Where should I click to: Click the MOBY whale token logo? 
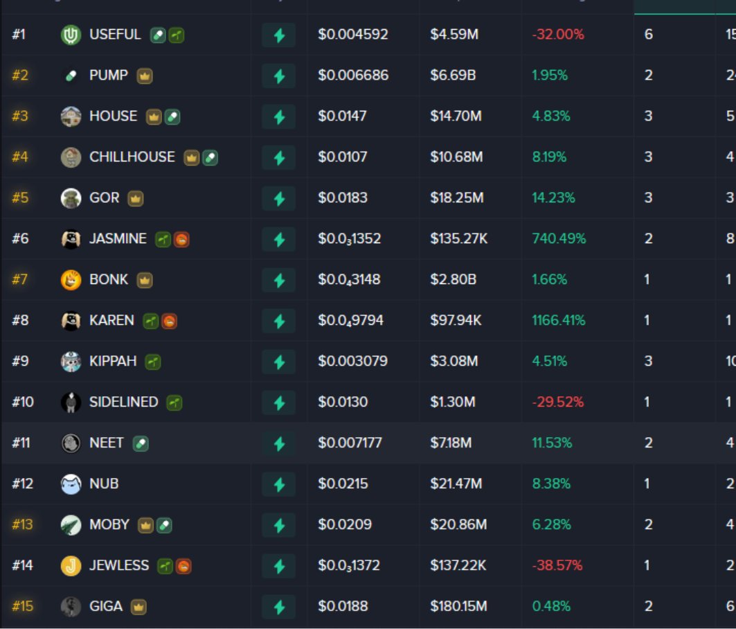pos(71,525)
